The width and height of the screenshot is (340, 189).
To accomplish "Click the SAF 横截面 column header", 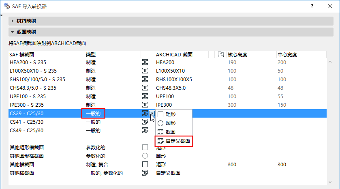I will point(47,54).
